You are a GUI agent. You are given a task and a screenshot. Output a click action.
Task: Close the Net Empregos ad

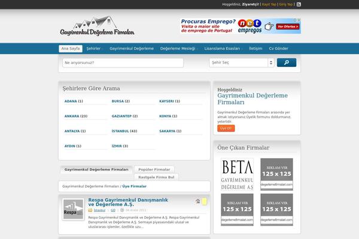pos(299,20)
